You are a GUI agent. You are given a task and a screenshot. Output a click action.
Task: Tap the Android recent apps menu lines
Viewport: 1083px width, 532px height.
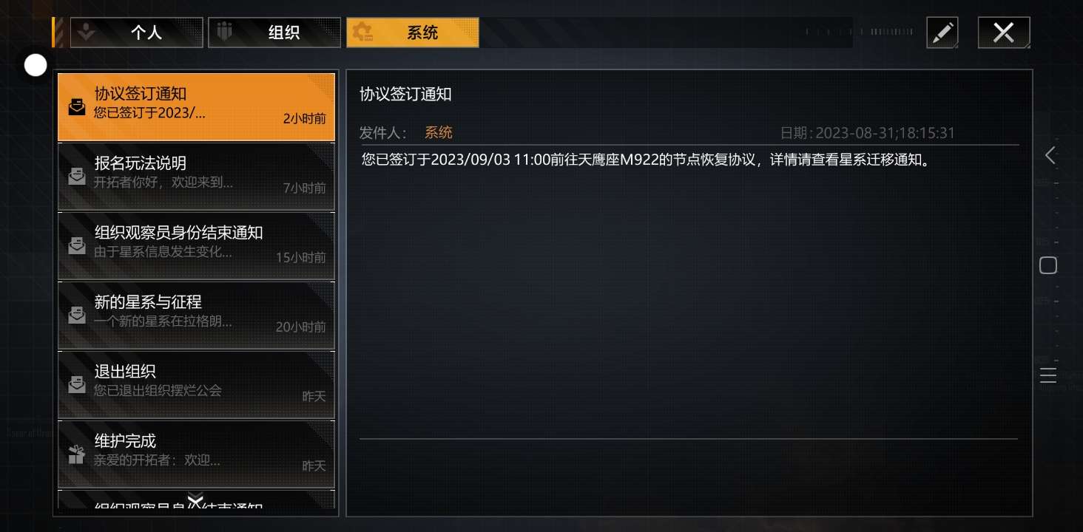pyautogui.click(x=1048, y=375)
